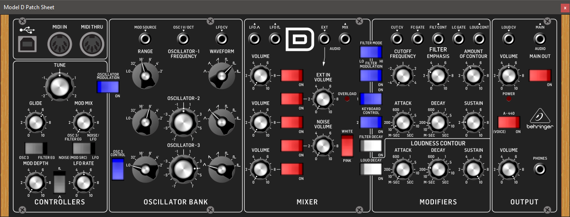Flip the White/Pink noise switch
The width and height of the screenshot is (570, 217).
[347, 146]
